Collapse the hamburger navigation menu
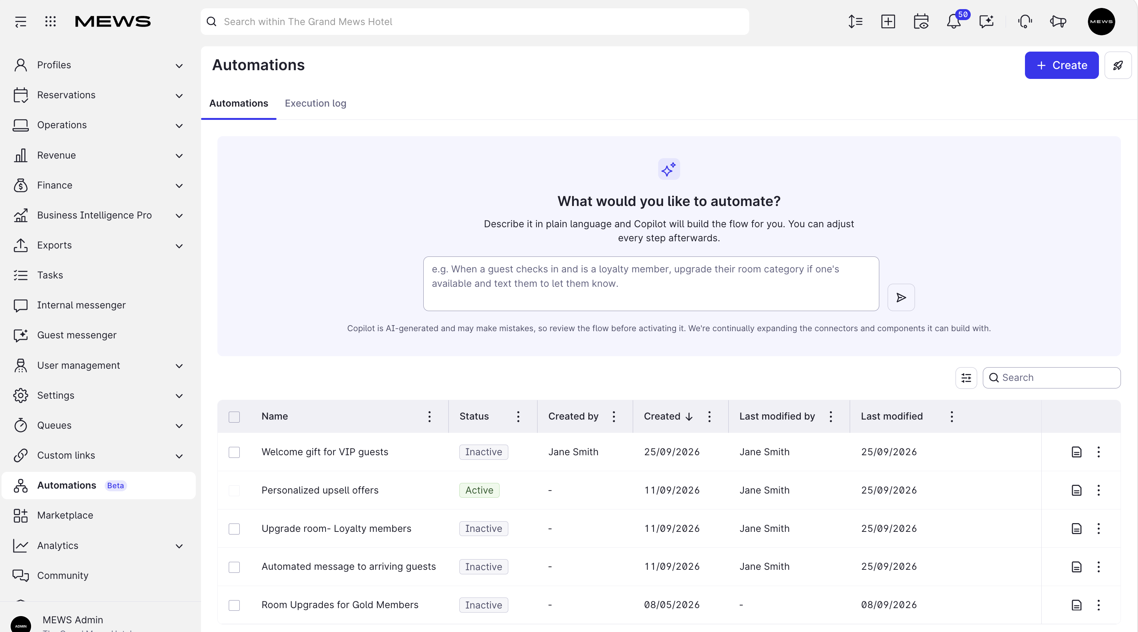 21,22
